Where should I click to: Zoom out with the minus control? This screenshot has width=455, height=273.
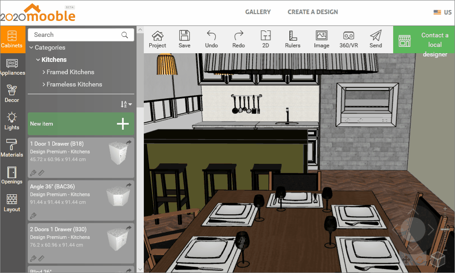(x=445, y=250)
